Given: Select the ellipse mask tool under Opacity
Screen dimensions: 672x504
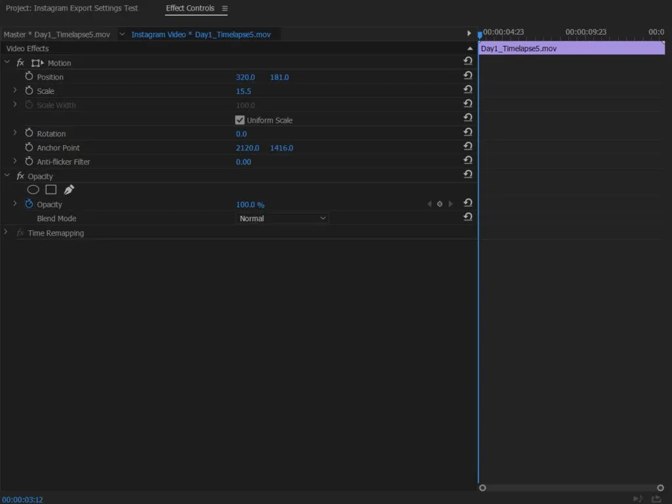Looking at the screenshot, I should click(33, 190).
